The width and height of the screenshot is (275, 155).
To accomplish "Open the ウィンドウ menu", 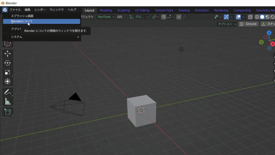I will click(x=56, y=10).
